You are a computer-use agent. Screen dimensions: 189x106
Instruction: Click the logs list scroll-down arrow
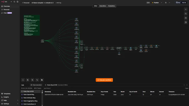pos(42,105)
